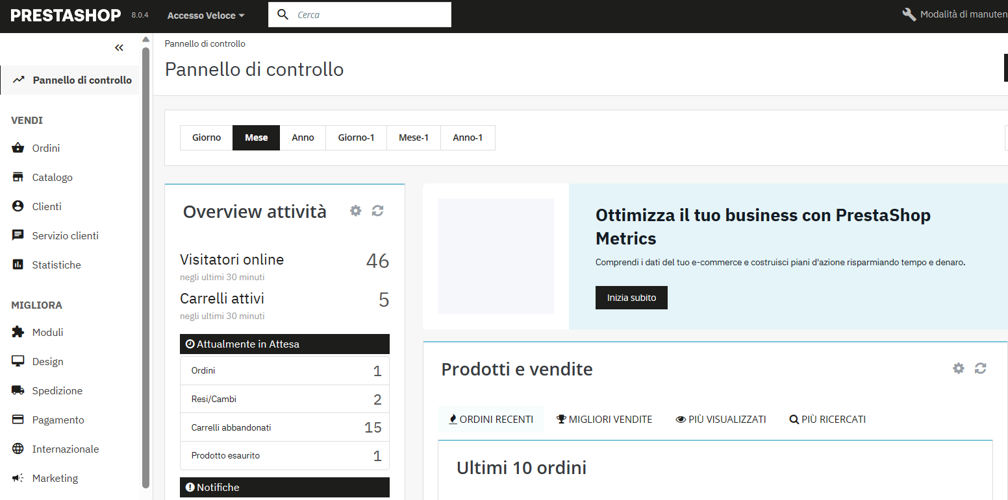Select the Giorno period toggle
Image resolution: width=1008 pixels, height=500 pixels.
(x=207, y=137)
